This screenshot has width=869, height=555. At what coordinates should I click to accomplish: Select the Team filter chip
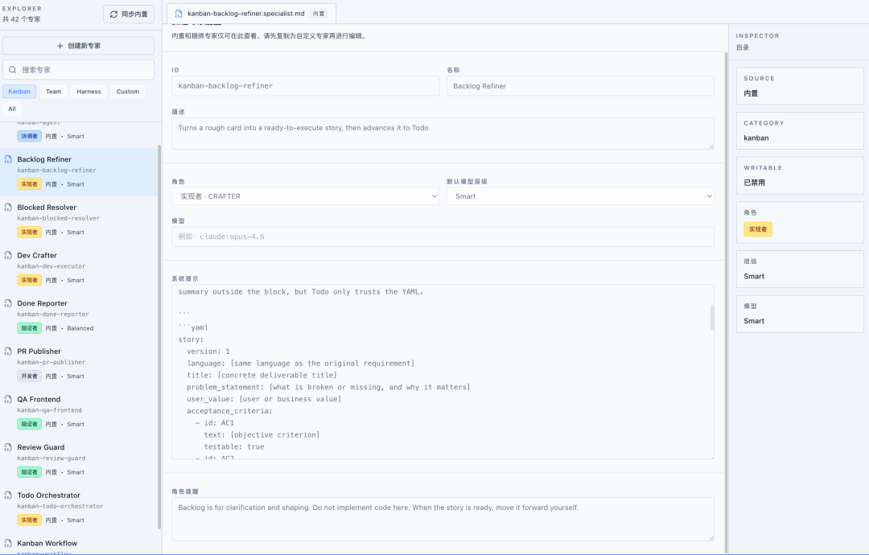point(54,92)
